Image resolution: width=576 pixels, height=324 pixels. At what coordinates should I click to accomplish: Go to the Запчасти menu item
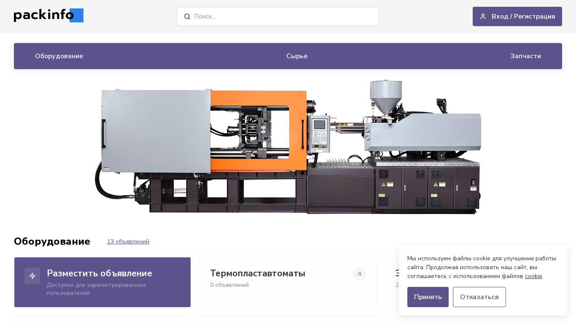pyautogui.click(x=525, y=56)
